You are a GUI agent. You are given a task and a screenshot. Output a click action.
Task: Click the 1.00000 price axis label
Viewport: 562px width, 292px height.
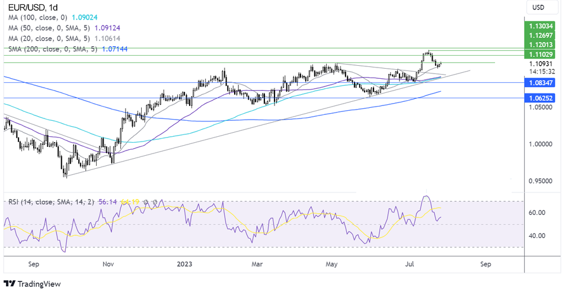coord(541,144)
